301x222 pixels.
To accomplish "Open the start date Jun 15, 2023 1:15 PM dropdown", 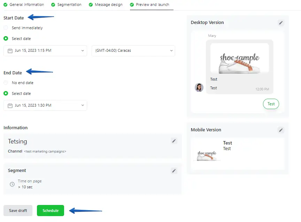I will tap(45, 51).
